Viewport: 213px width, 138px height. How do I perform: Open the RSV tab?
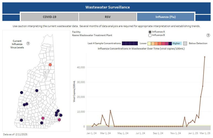(x=107, y=17)
